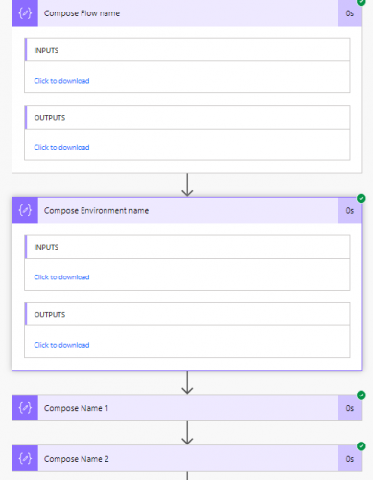This screenshot has height=480, width=373.
Task: Click arrow connector between Flow name and Environment name
Action: pyautogui.click(x=187, y=184)
